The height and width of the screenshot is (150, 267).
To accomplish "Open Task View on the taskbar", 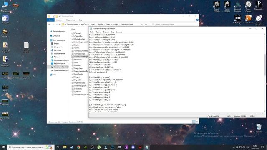I will [58, 147].
